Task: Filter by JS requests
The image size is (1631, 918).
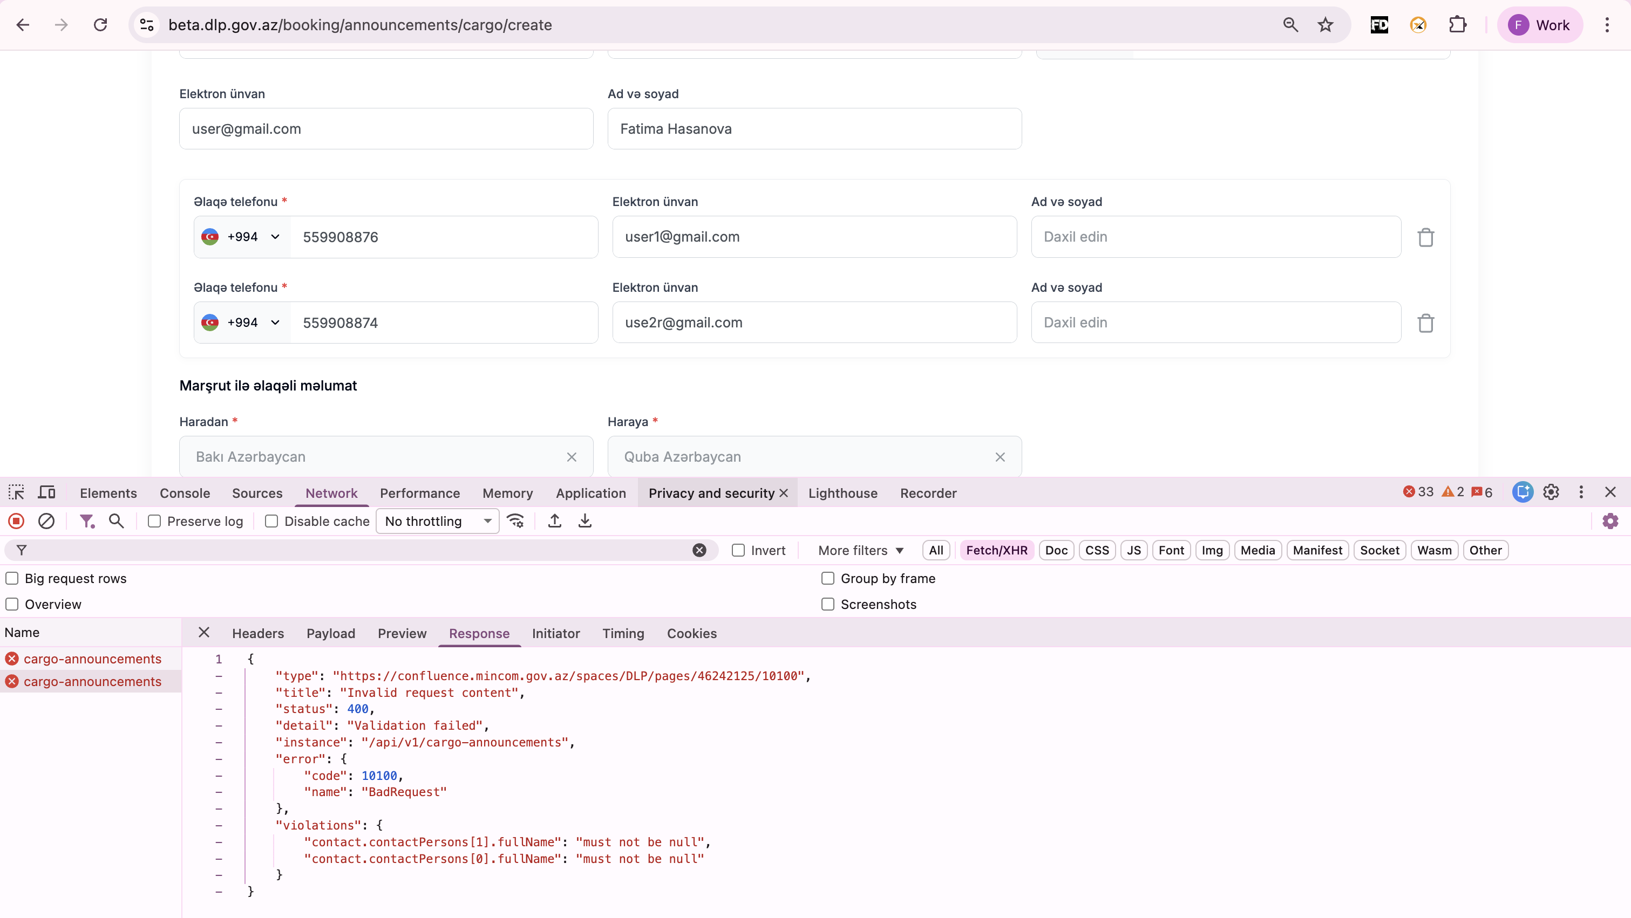Action: pyautogui.click(x=1133, y=550)
